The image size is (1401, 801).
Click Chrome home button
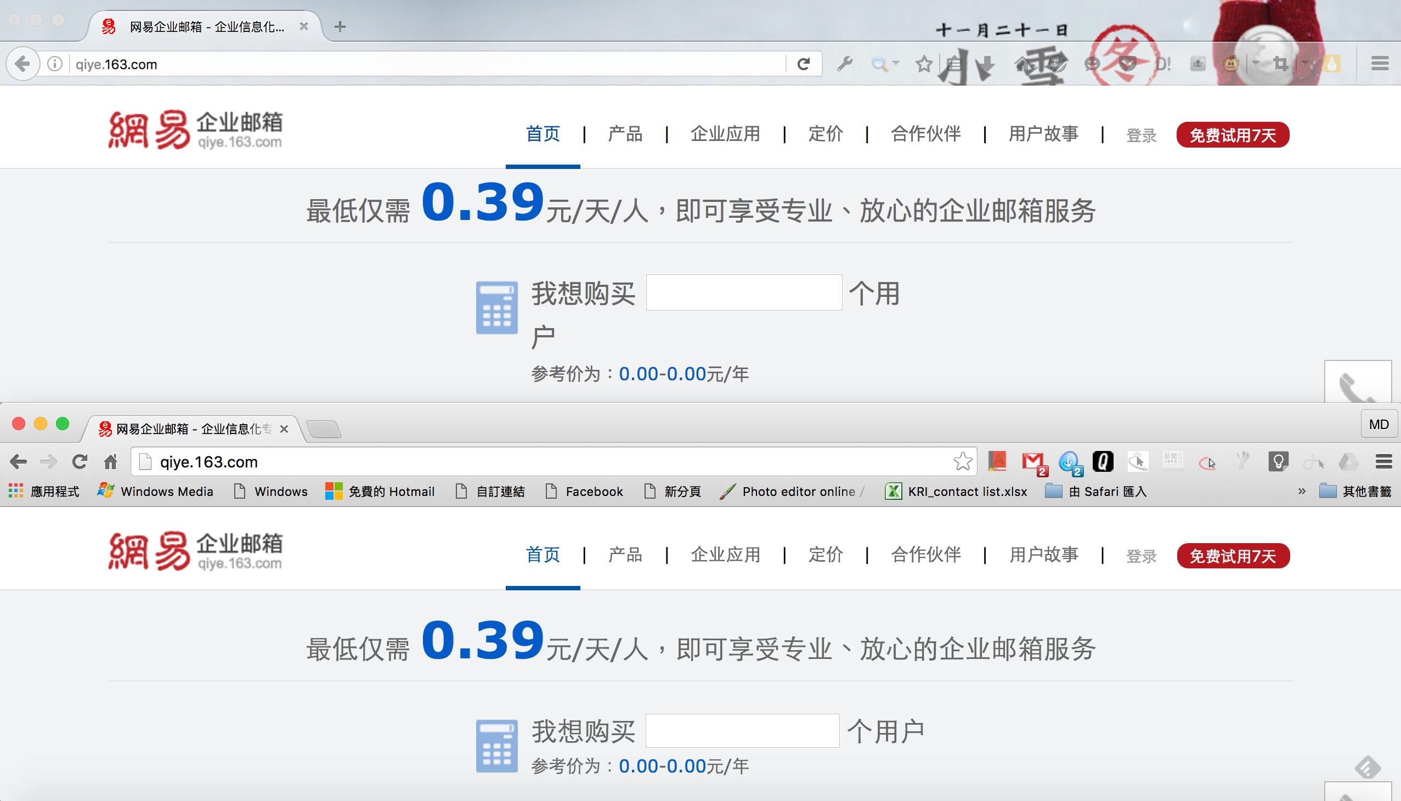coord(111,461)
